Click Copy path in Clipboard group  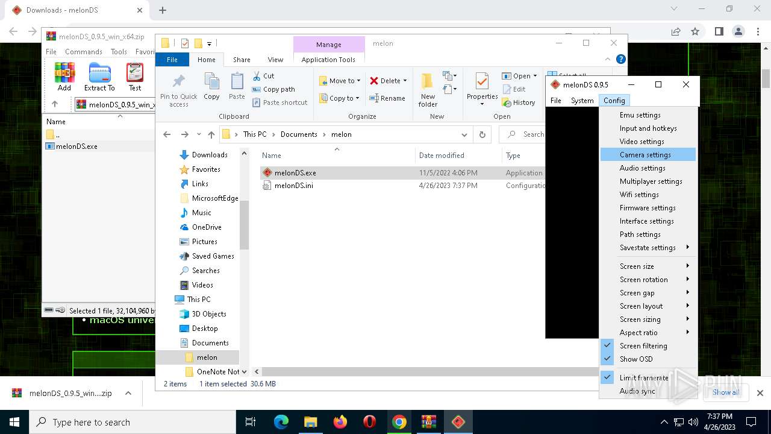pyautogui.click(x=273, y=89)
